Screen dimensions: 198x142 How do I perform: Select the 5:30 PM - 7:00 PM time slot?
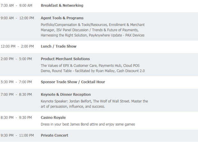point(16,82)
